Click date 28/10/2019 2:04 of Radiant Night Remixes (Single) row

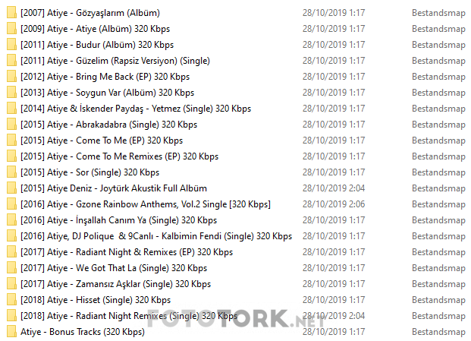[334, 316]
